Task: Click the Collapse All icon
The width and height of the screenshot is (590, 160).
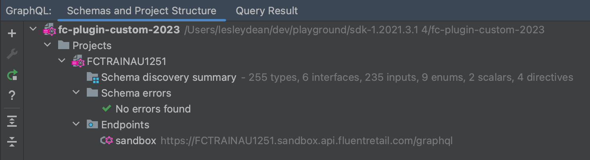Action: 12,141
